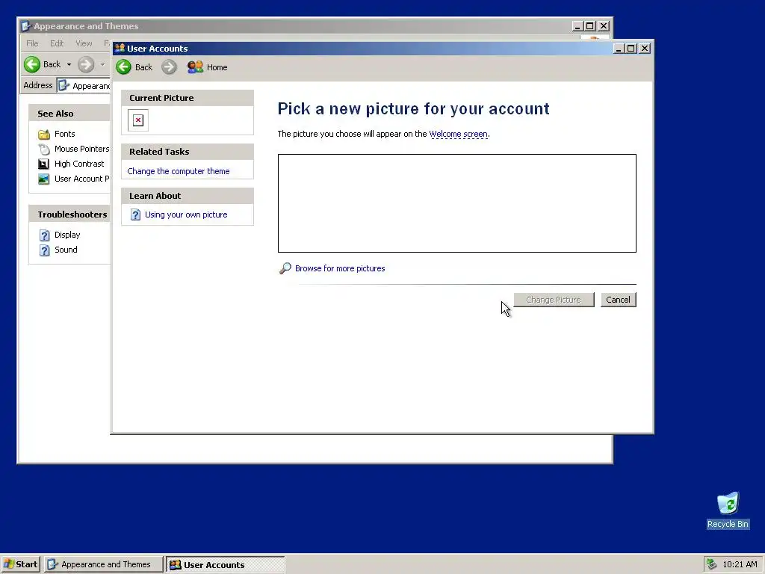Open the User Account Picture link under See Also
Viewport: 765px width, 574px height.
tap(82, 179)
